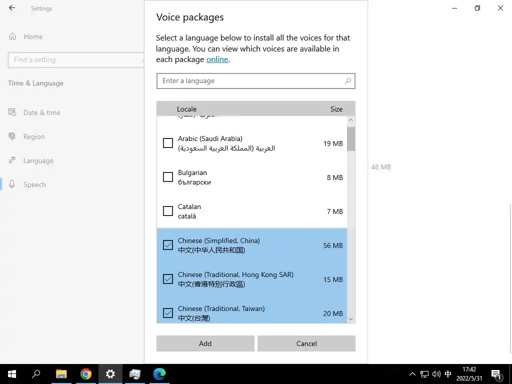Restore down the Settings window

[x=477, y=8]
